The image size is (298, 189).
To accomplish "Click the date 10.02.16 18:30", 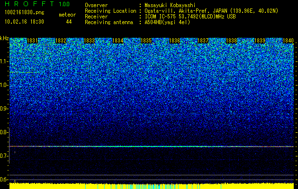I will tap(24, 22).
